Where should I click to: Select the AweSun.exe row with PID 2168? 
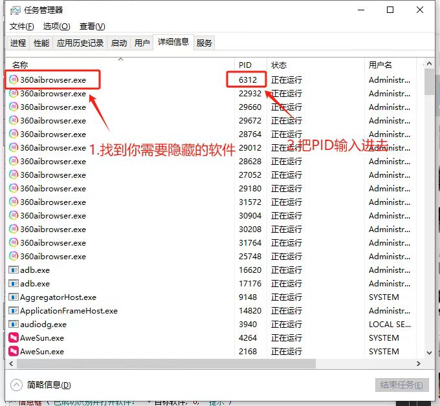129,352
